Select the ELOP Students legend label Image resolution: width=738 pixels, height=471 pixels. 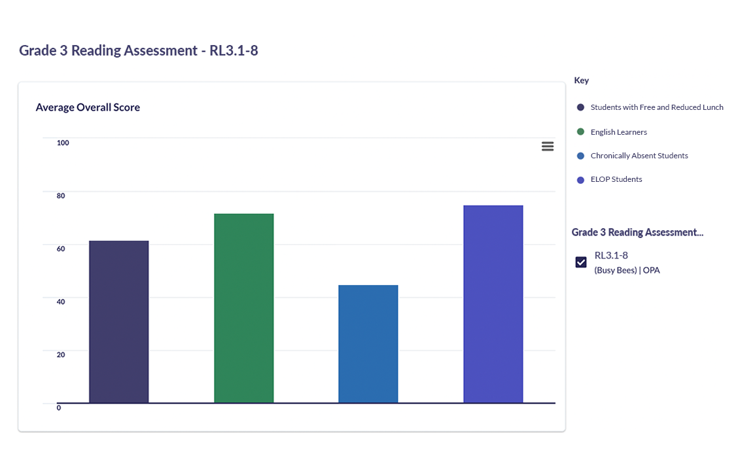(x=616, y=179)
